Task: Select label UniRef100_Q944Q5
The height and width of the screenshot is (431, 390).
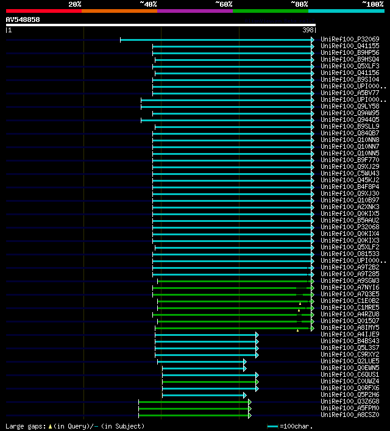Action: (350, 120)
